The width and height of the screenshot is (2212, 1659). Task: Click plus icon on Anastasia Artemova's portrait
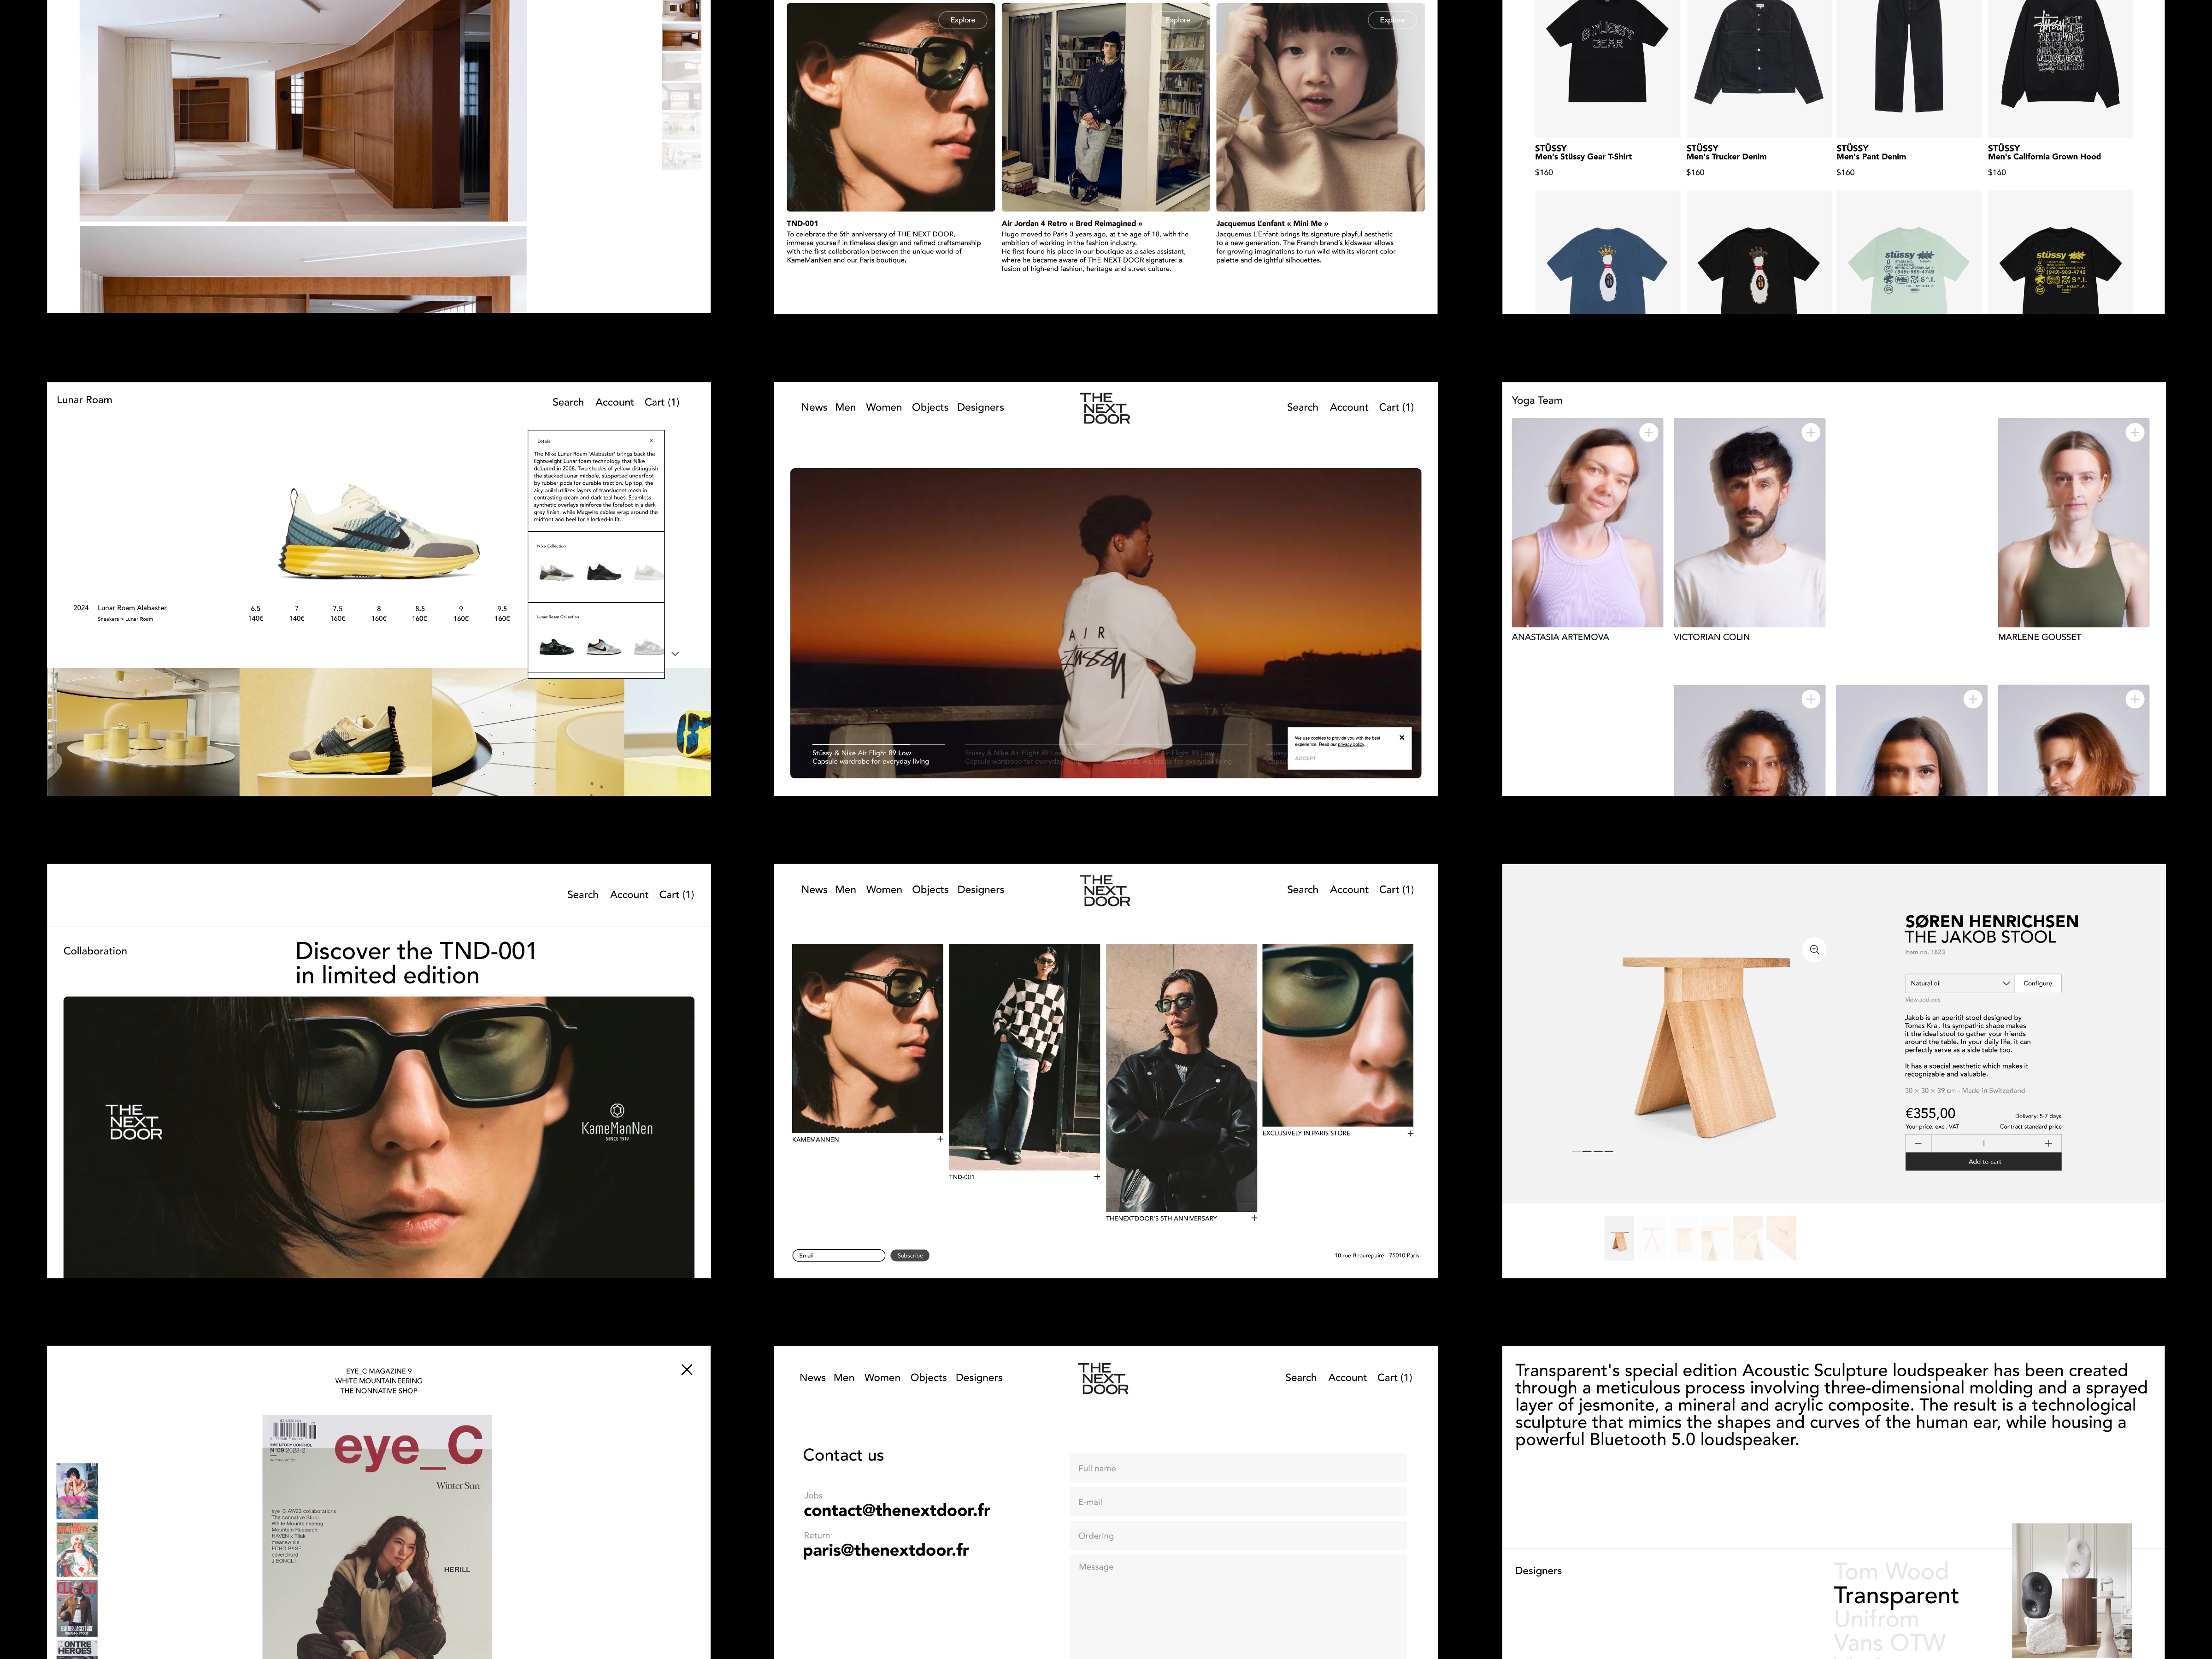click(x=1649, y=432)
